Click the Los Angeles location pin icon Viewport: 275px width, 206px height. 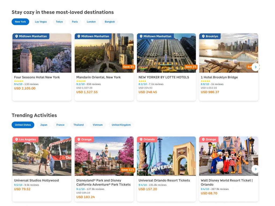(x=16, y=139)
